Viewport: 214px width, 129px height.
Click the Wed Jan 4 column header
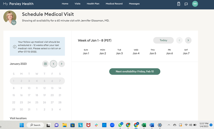tap(136, 52)
